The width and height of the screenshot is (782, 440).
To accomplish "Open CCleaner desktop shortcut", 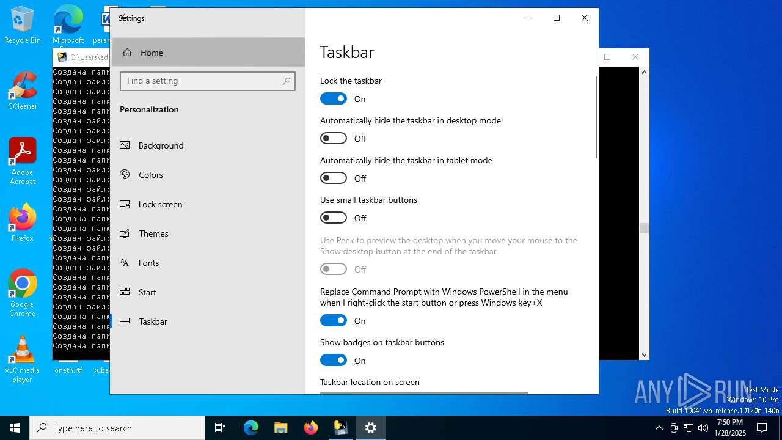I will (x=23, y=91).
